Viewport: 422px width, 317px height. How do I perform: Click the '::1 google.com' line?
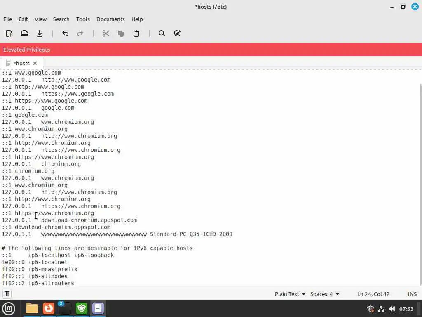pos(25,115)
